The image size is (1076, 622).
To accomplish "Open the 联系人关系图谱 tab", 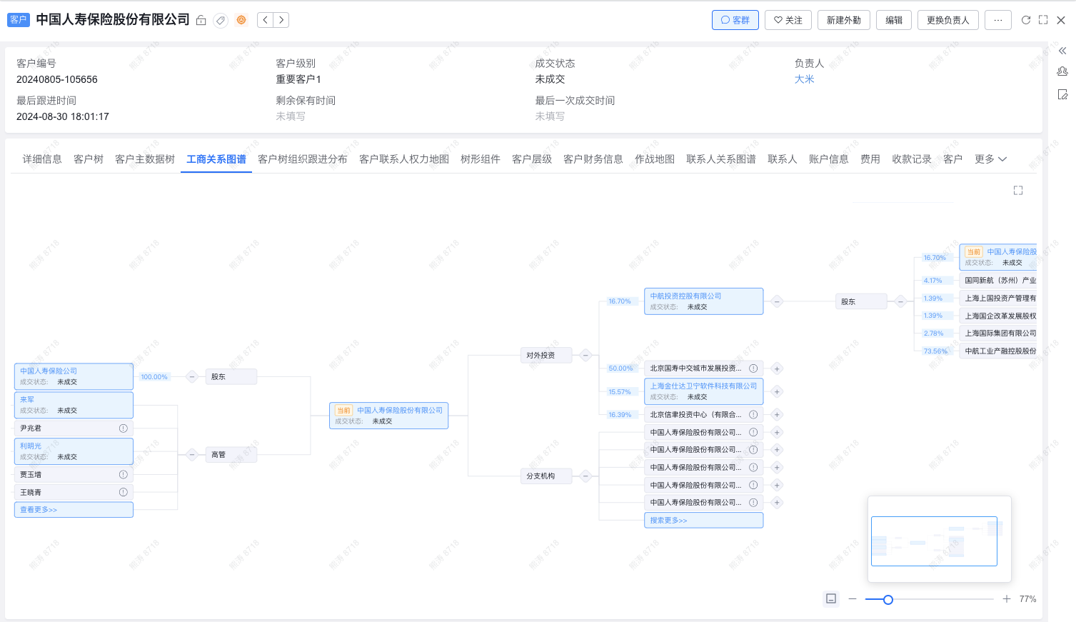I will [x=720, y=159].
